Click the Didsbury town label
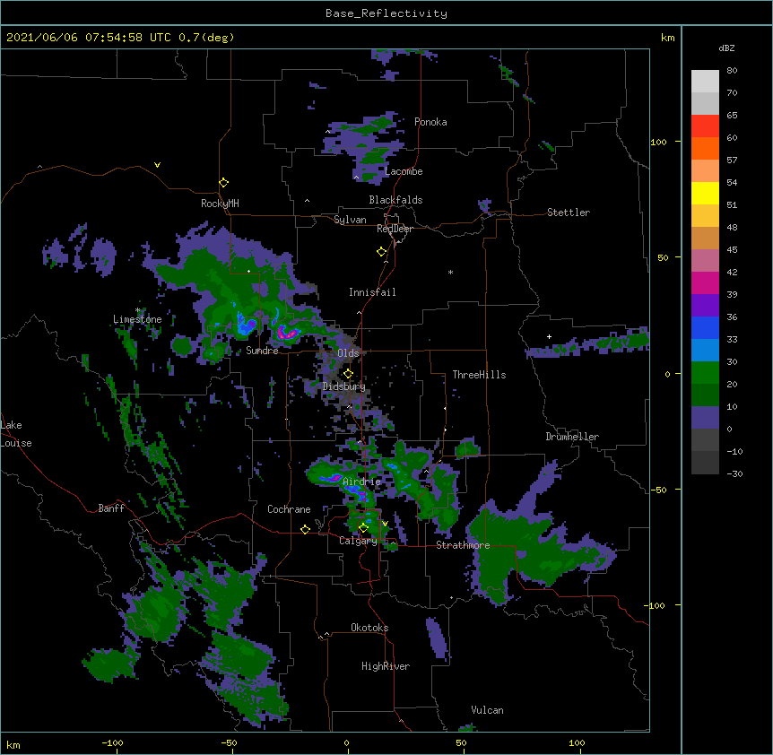Image resolution: width=773 pixels, height=755 pixels. (343, 386)
